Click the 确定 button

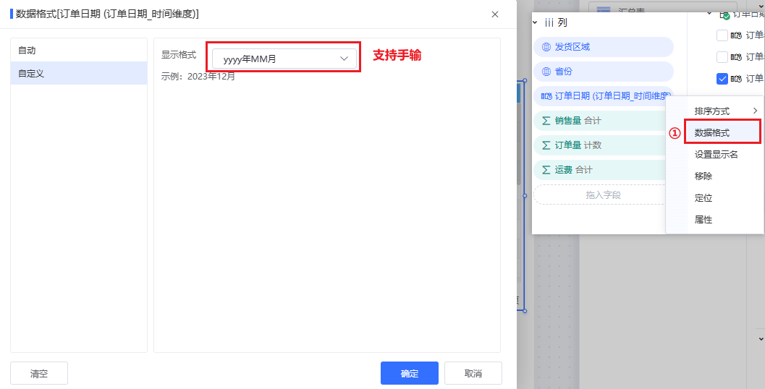tap(410, 373)
